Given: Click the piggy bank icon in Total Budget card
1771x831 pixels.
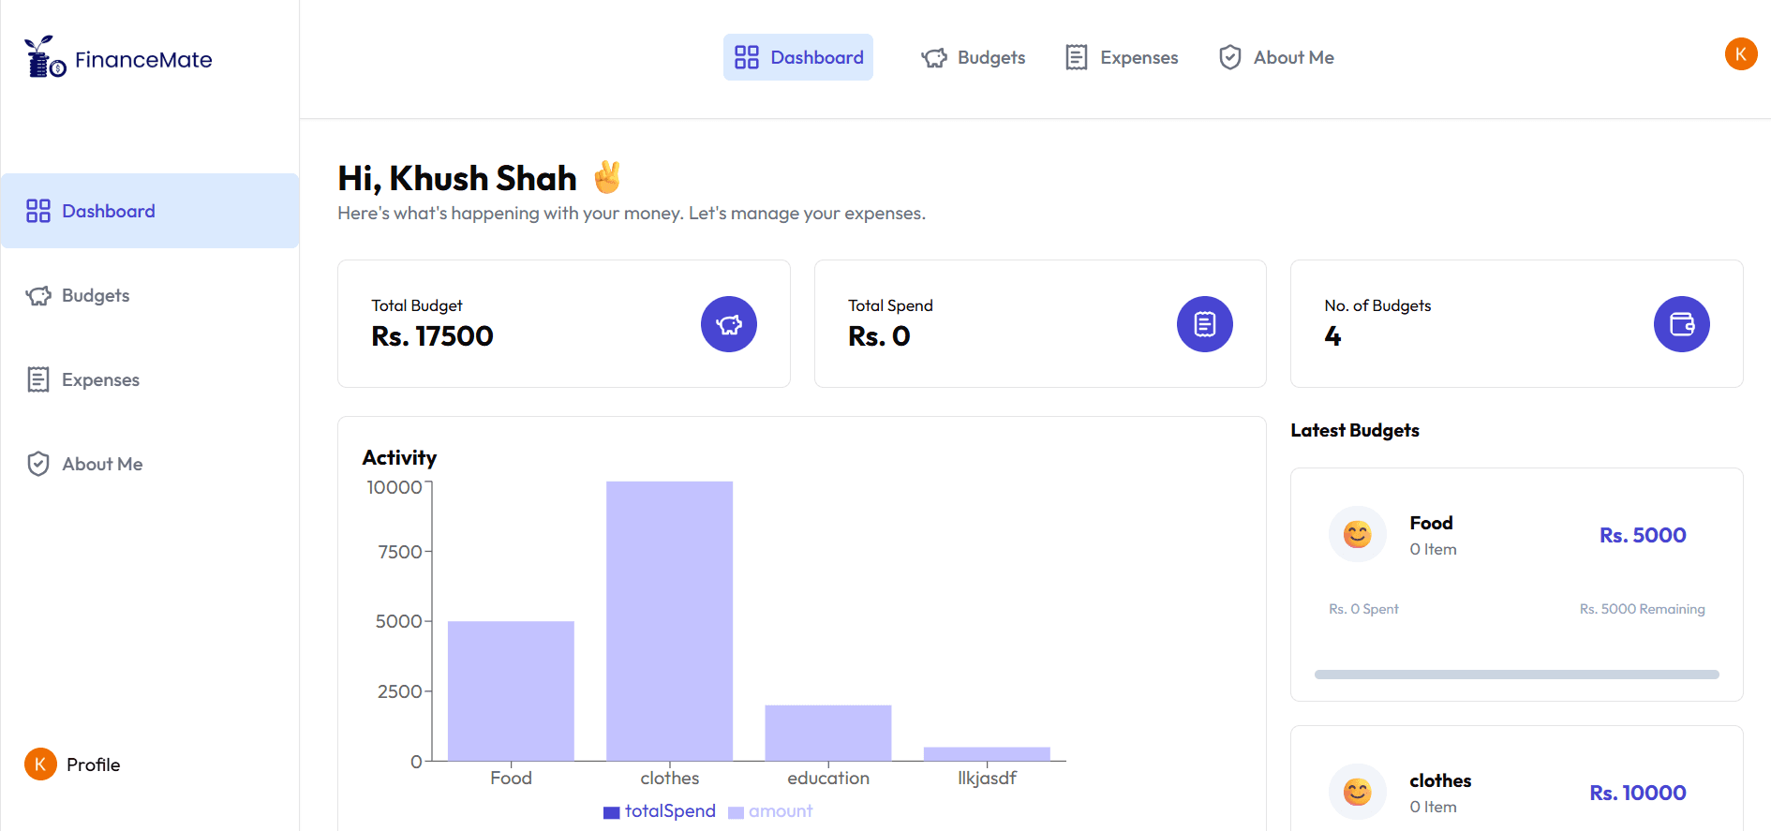Looking at the screenshot, I should pyautogui.click(x=728, y=324).
